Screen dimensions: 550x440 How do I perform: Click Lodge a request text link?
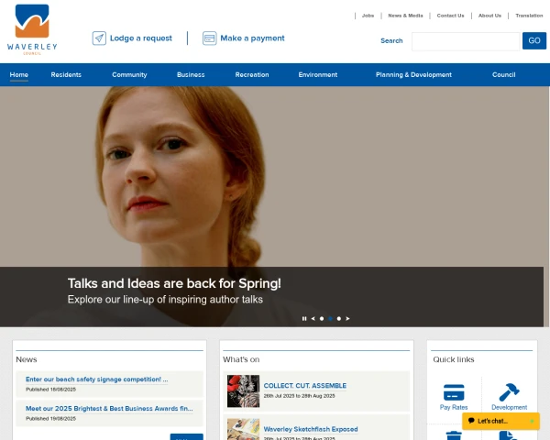(x=141, y=38)
